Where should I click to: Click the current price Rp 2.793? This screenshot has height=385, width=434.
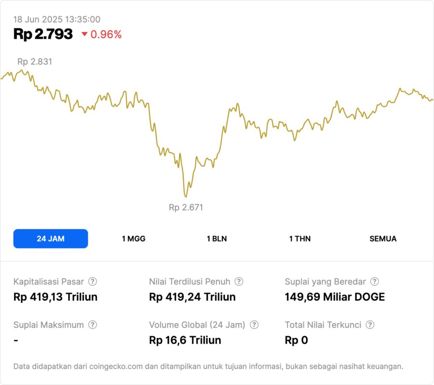click(x=43, y=34)
